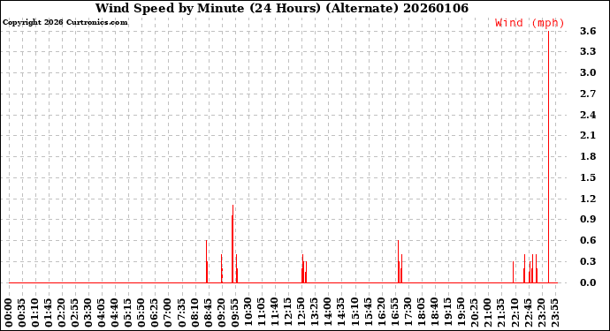The width and height of the screenshot is (610, 331).
Task: Click the 21:35 time axis label
Action: pyautogui.click(x=500, y=313)
